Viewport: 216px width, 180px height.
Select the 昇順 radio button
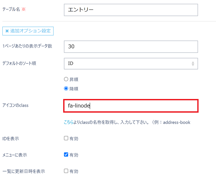click(x=66, y=80)
